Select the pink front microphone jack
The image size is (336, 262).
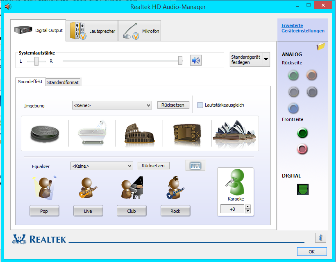[x=302, y=149]
